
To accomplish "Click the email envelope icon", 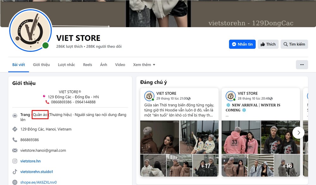I will pyautogui.click(x=15, y=150).
